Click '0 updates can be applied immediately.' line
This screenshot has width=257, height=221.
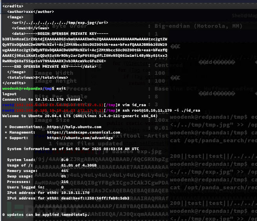coord(46,215)
